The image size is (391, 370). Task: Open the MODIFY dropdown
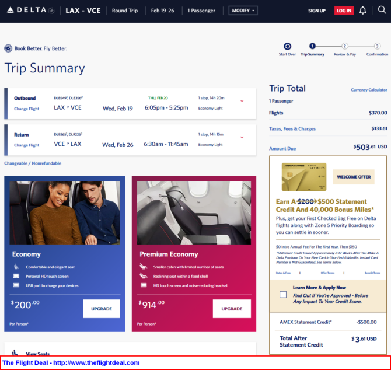click(x=243, y=11)
